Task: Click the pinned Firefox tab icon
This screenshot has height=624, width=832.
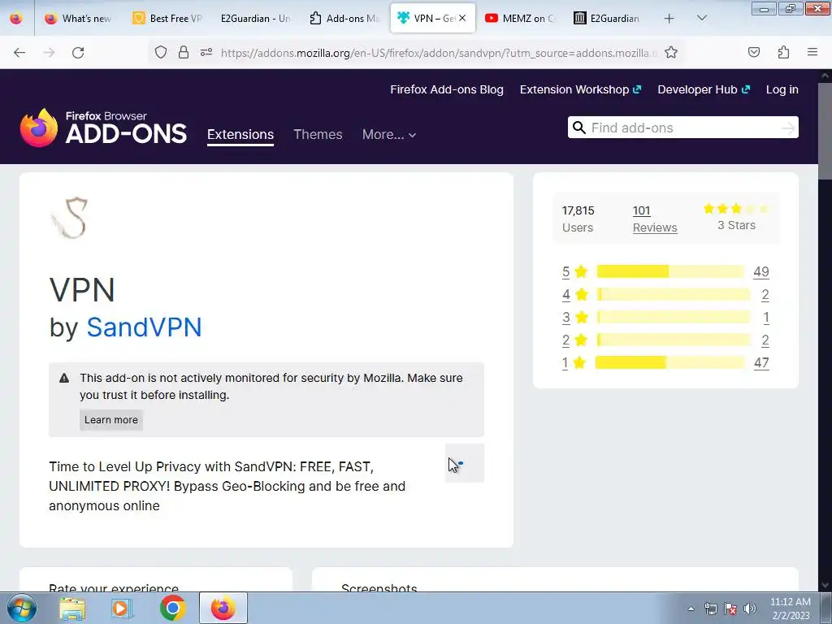Action: tap(16, 18)
